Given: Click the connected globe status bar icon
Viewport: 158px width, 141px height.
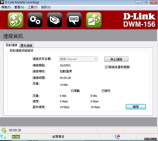Looking at the screenshot, I should pos(4,130).
